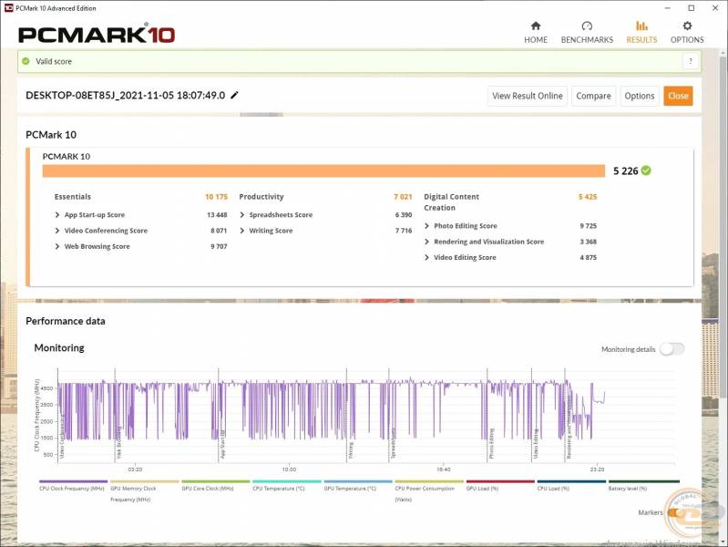The width and height of the screenshot is (728, 547).
Task: Click the green valid score check icon
Action: coord(26,61)
